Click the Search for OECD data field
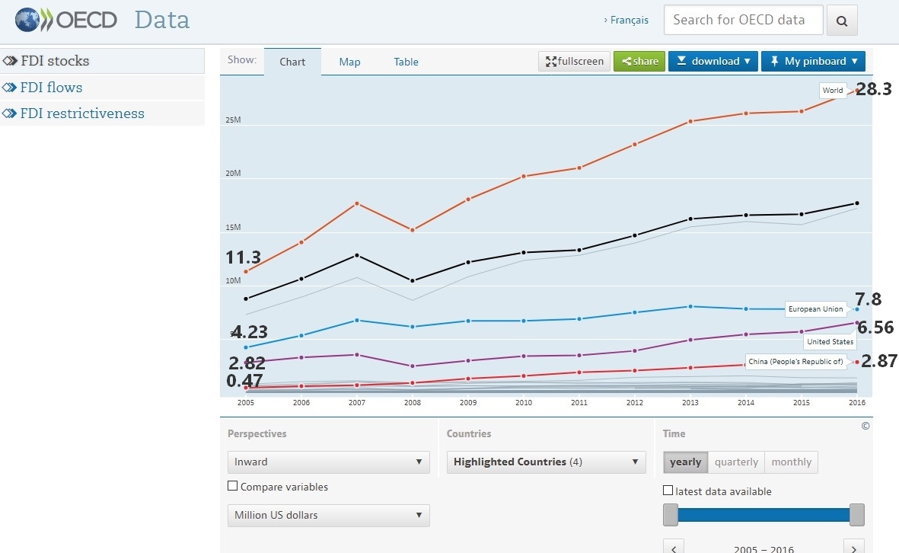899x553 pixels. pyautogui.click(x=743, y=21)
